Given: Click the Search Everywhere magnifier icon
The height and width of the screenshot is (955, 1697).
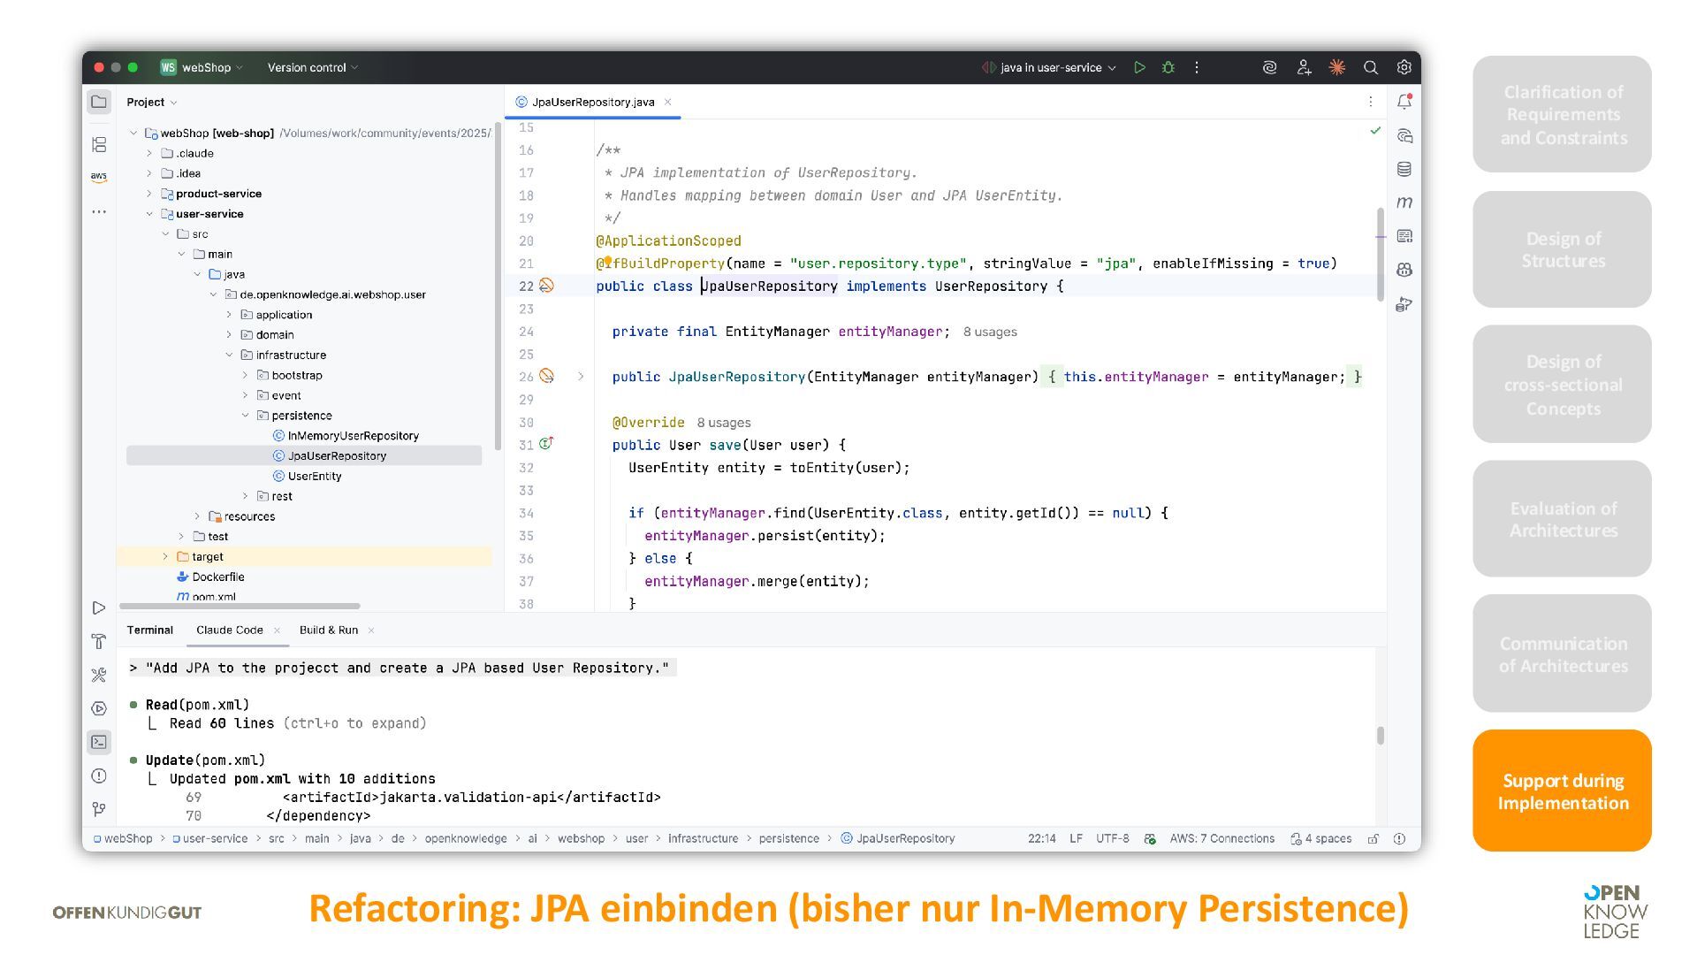Looking at the screenshot, I should pos(1370,67).
